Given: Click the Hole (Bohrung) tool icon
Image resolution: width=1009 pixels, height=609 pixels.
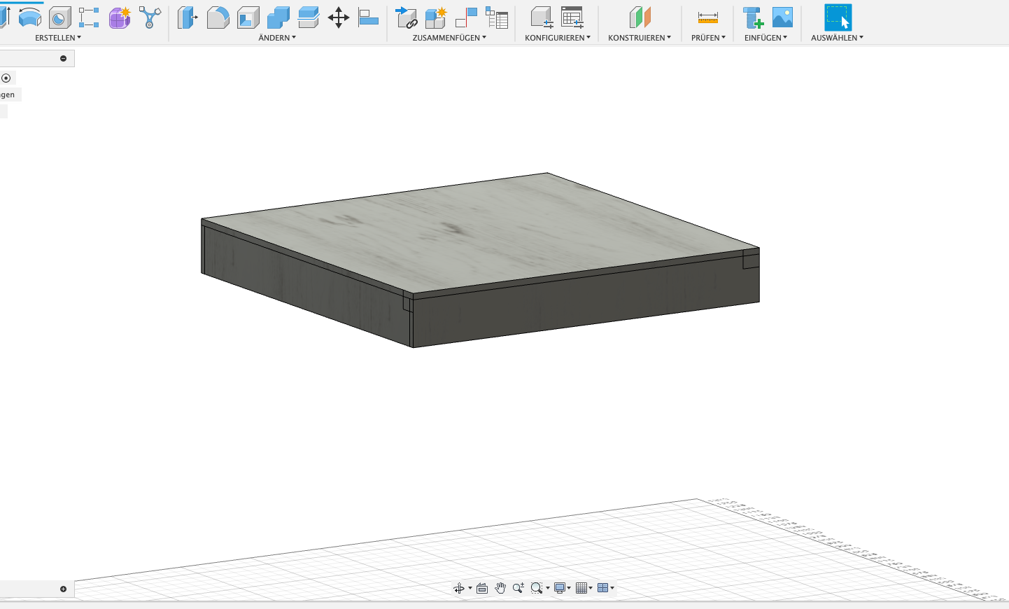Looking at the screenshot, I should pyautogui.click(x=59, y=17).
